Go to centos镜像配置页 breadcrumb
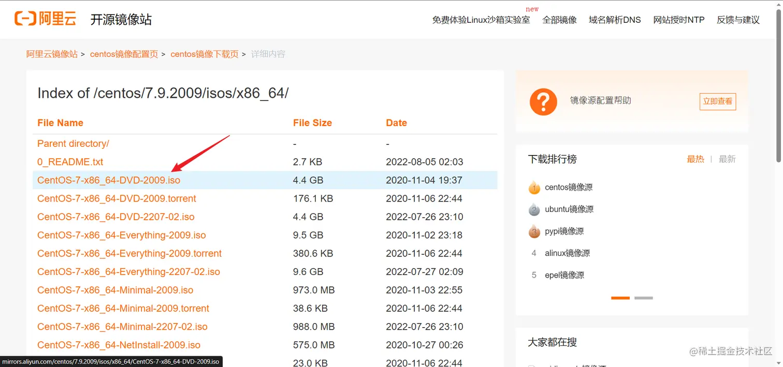 click(124, 54)
